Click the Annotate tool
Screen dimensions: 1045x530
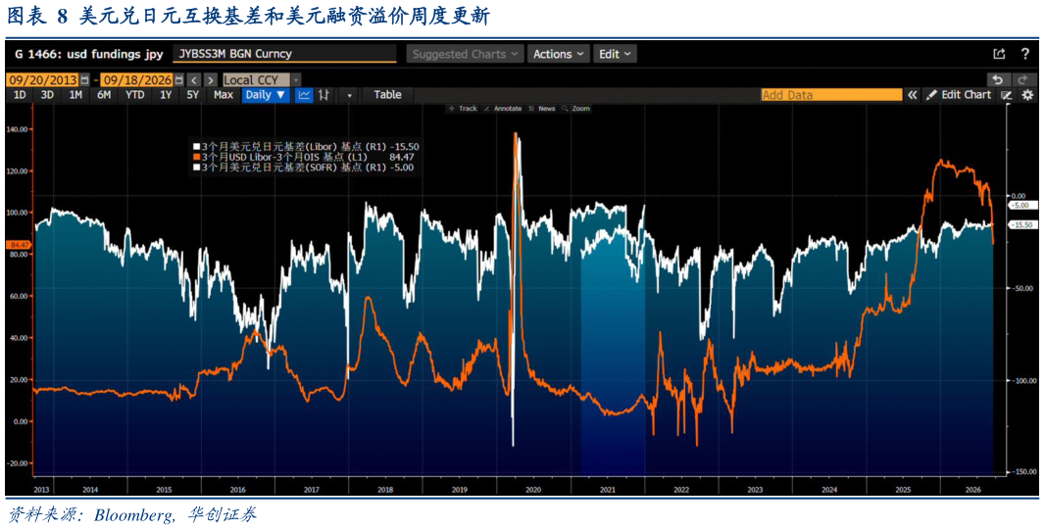tap(505, 109)
